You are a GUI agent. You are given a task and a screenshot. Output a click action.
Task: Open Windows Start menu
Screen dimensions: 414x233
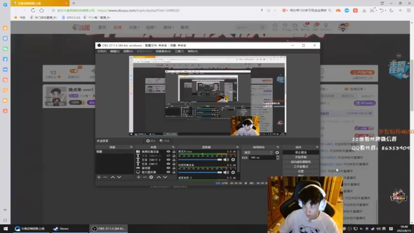[5, 228]
